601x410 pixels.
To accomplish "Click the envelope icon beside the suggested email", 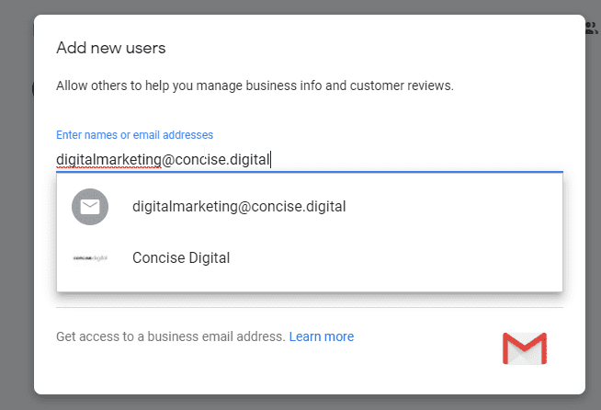I will pyautogui.click(x=90, y=207).
